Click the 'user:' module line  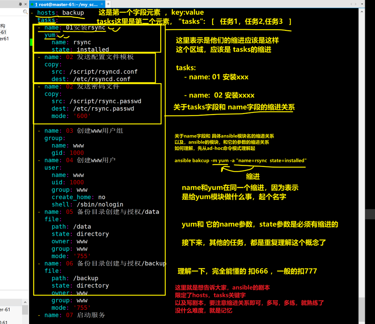pyautogui.click(x=53, y=168)
